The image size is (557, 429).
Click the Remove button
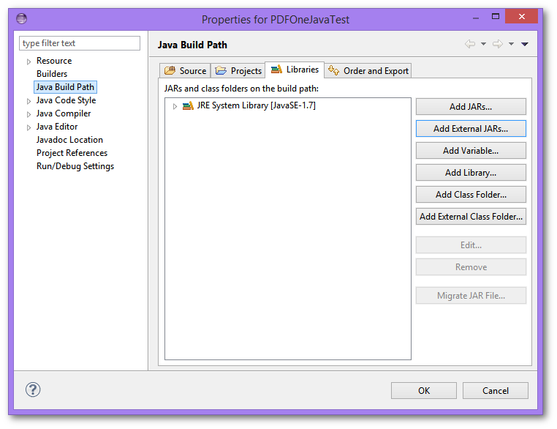pyautogui.click(x=471, y=267)
